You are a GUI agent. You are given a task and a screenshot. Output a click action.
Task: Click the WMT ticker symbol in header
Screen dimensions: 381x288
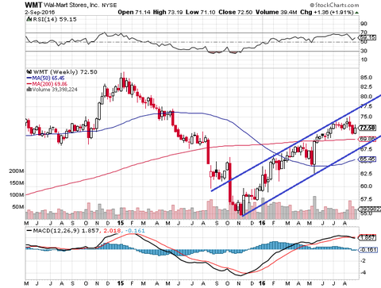click(33, 5)
